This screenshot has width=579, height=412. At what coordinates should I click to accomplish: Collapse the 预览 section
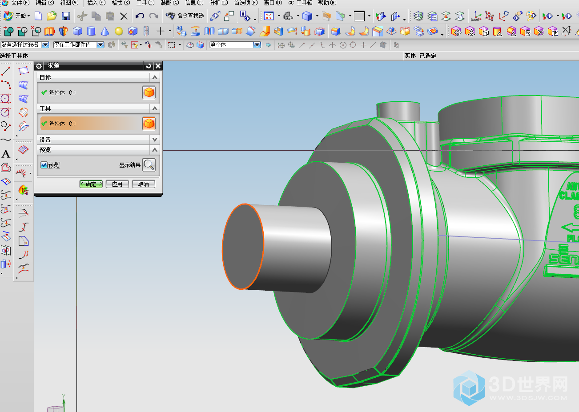[155, 150]
